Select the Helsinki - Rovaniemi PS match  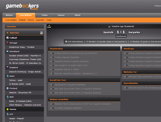pyautogui.click(x=20, y=93)
